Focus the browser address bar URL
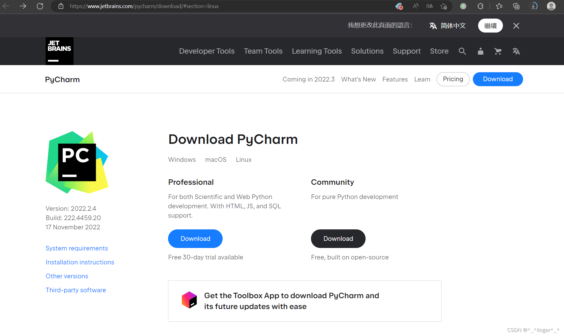This screenshot has width=564, height=336. (x=144, y=6)
